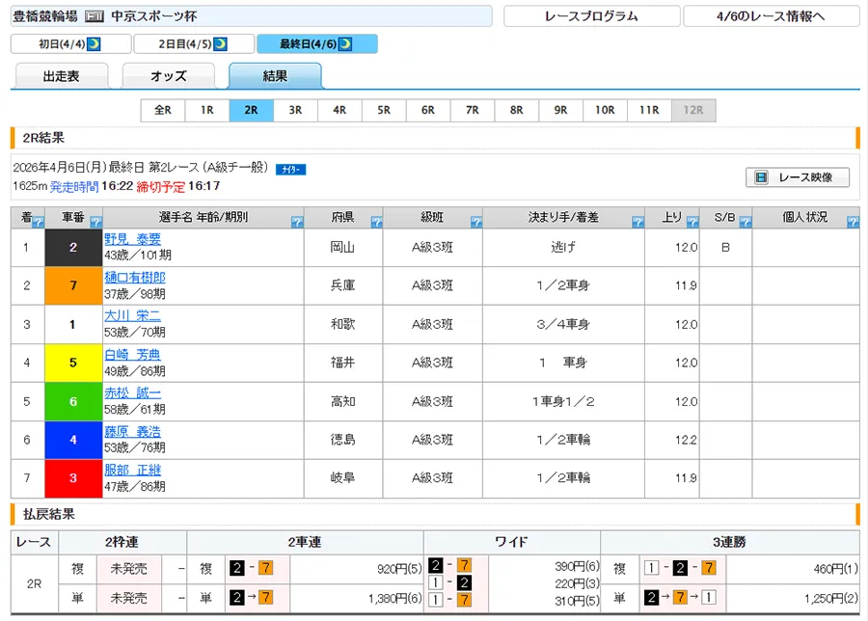The image size is (868, 621).
Task: Open help icon for S/B column
Action: 745,223
